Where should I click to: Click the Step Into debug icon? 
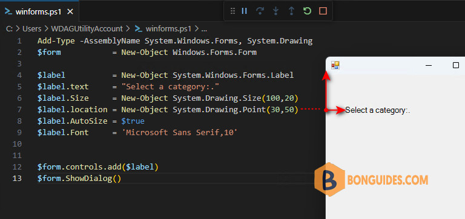coord(276,11)
